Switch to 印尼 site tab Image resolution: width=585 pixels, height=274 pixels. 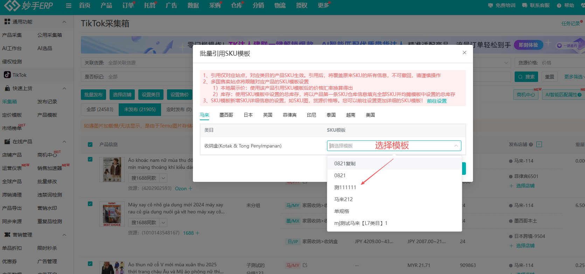coord(312,115)
